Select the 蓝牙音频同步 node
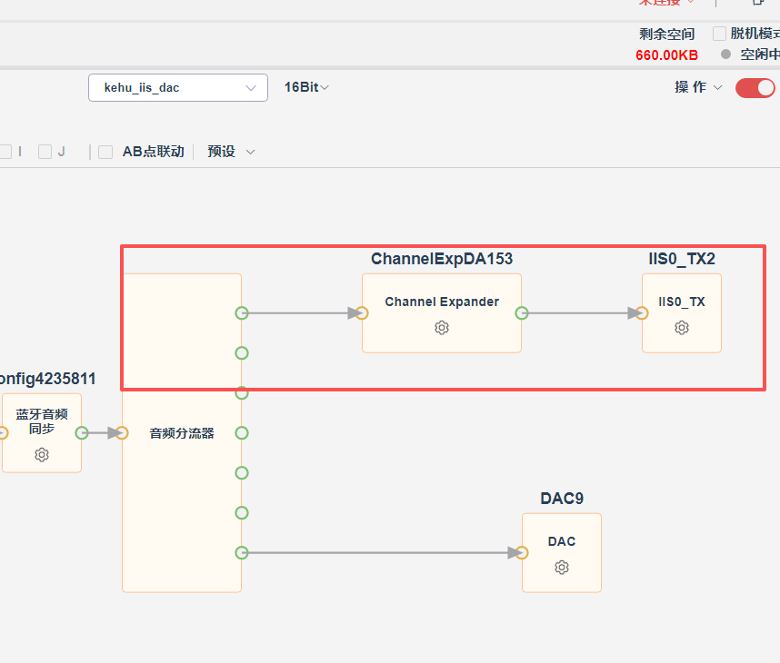The width and height of the screenshot is (780, 663). click(x=42, y=433)
